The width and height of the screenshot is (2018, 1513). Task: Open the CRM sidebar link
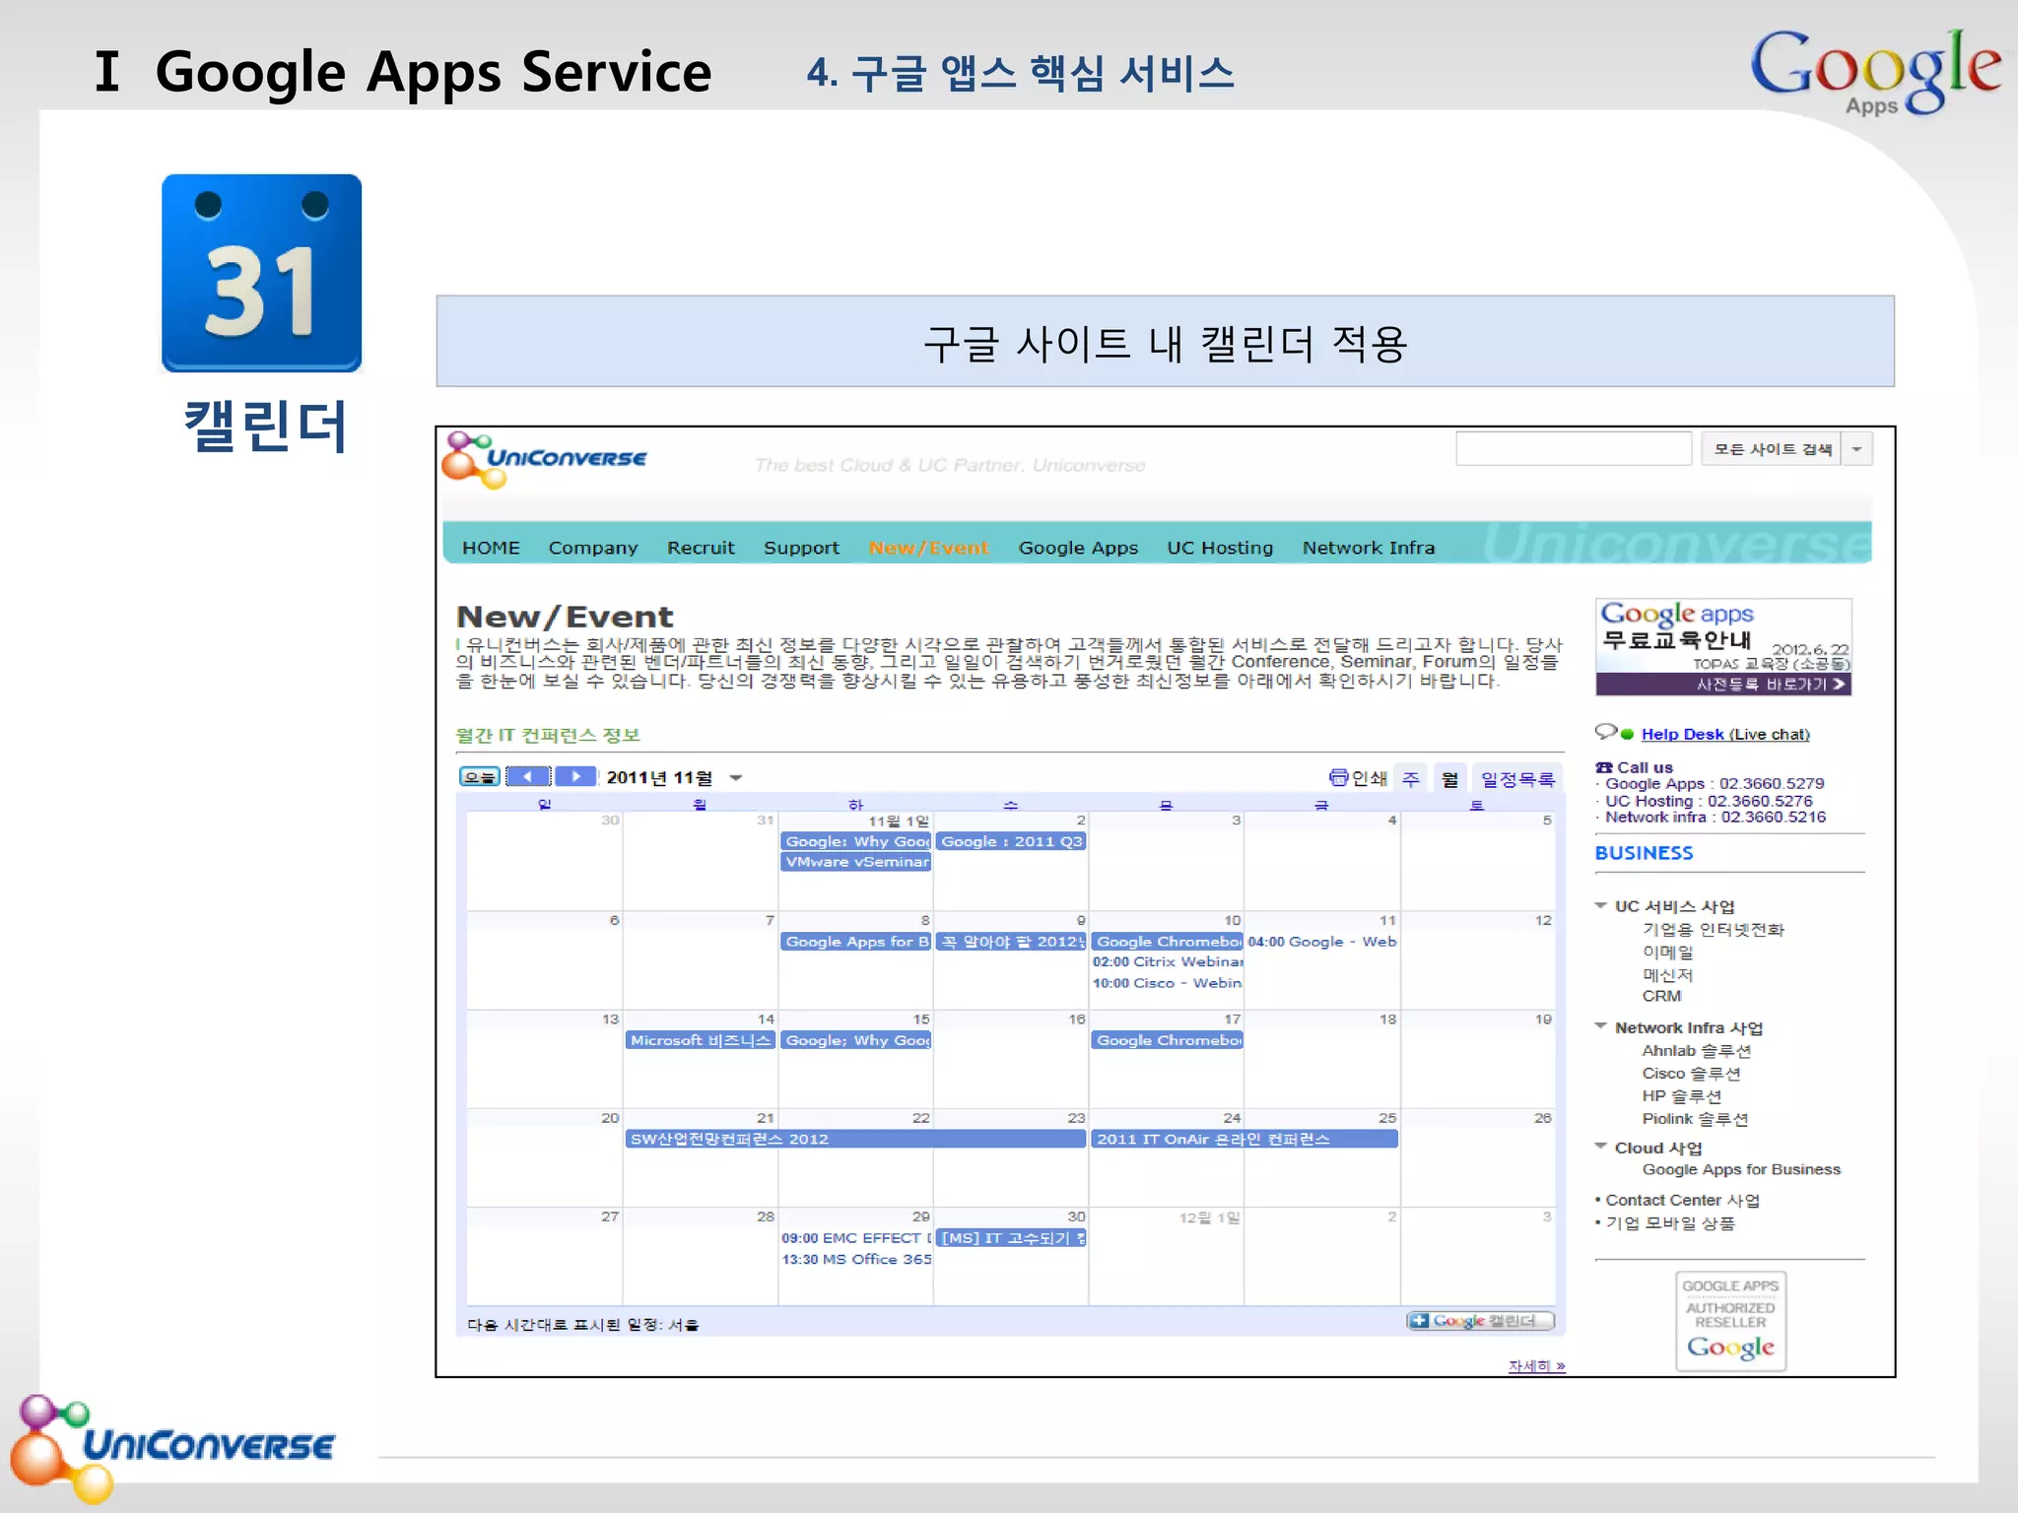pos(1661,996)
